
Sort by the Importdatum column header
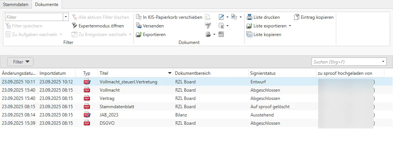click(56, 73)
